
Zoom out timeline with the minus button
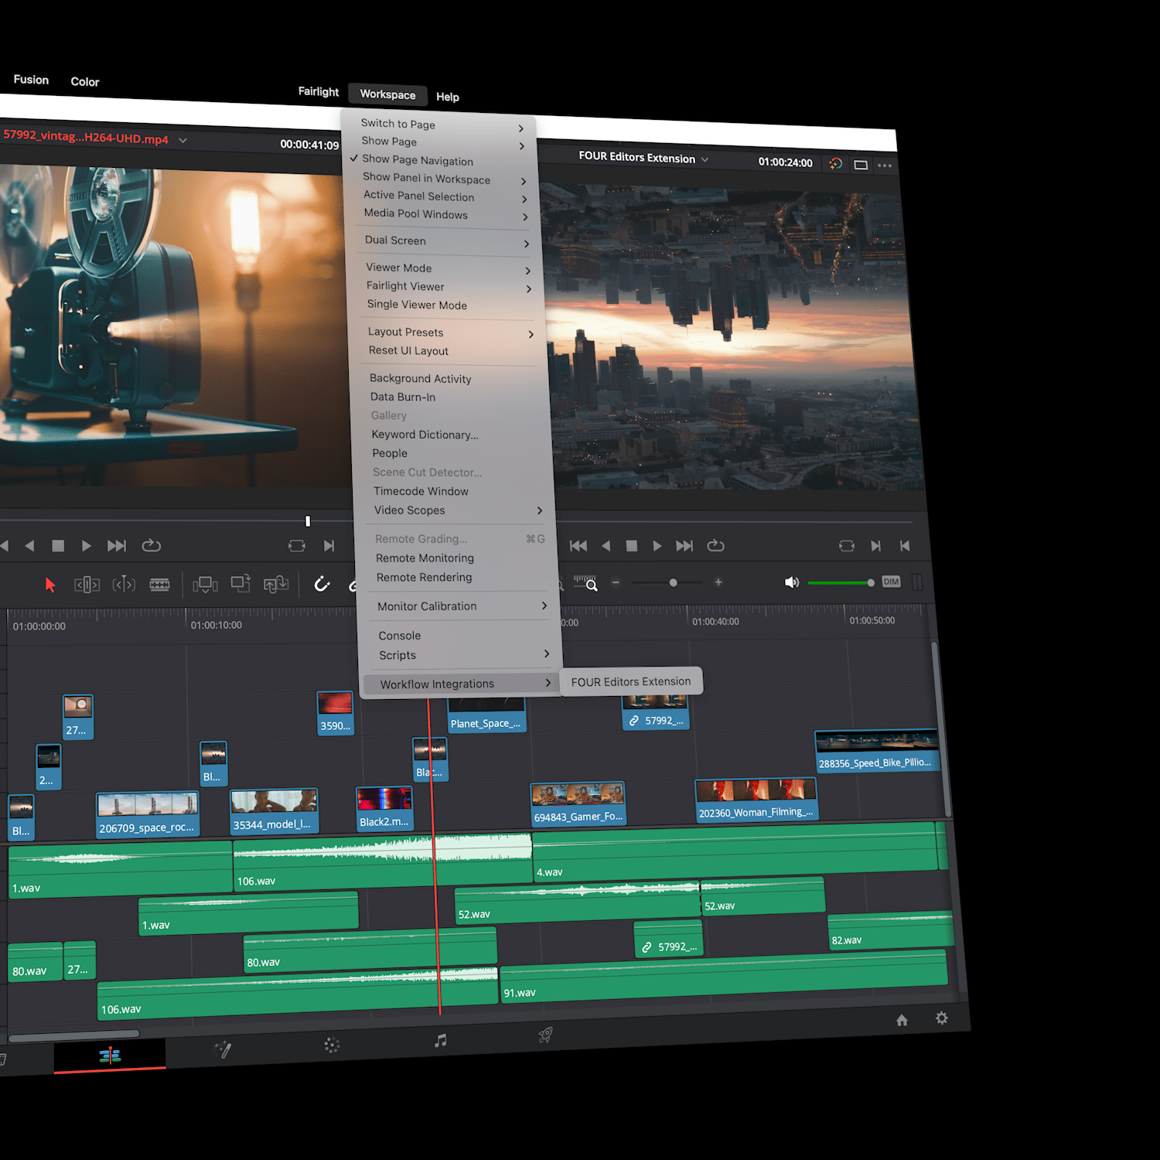point(616,582)
